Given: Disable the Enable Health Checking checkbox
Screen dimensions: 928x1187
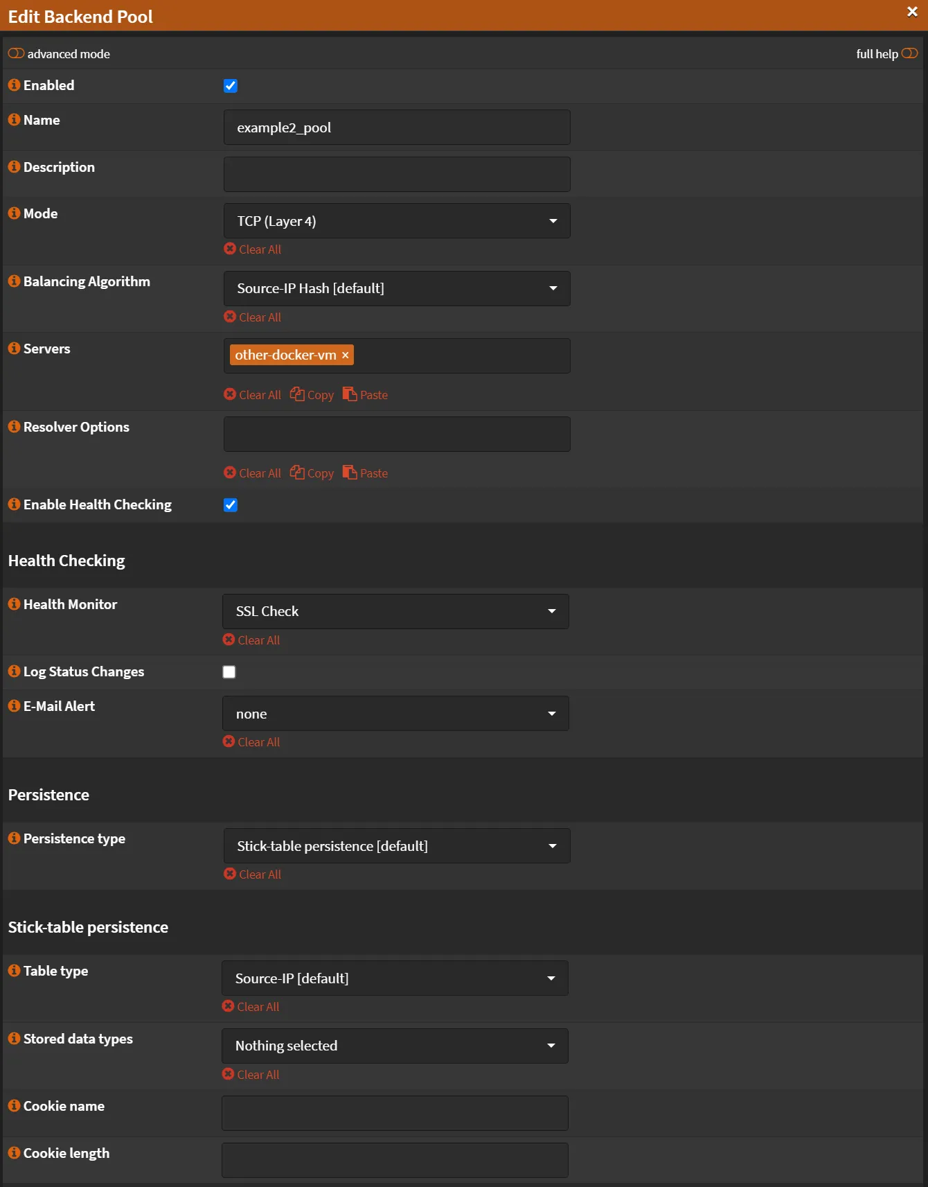Looking at the screenshot, I should (x=231, y=505).
